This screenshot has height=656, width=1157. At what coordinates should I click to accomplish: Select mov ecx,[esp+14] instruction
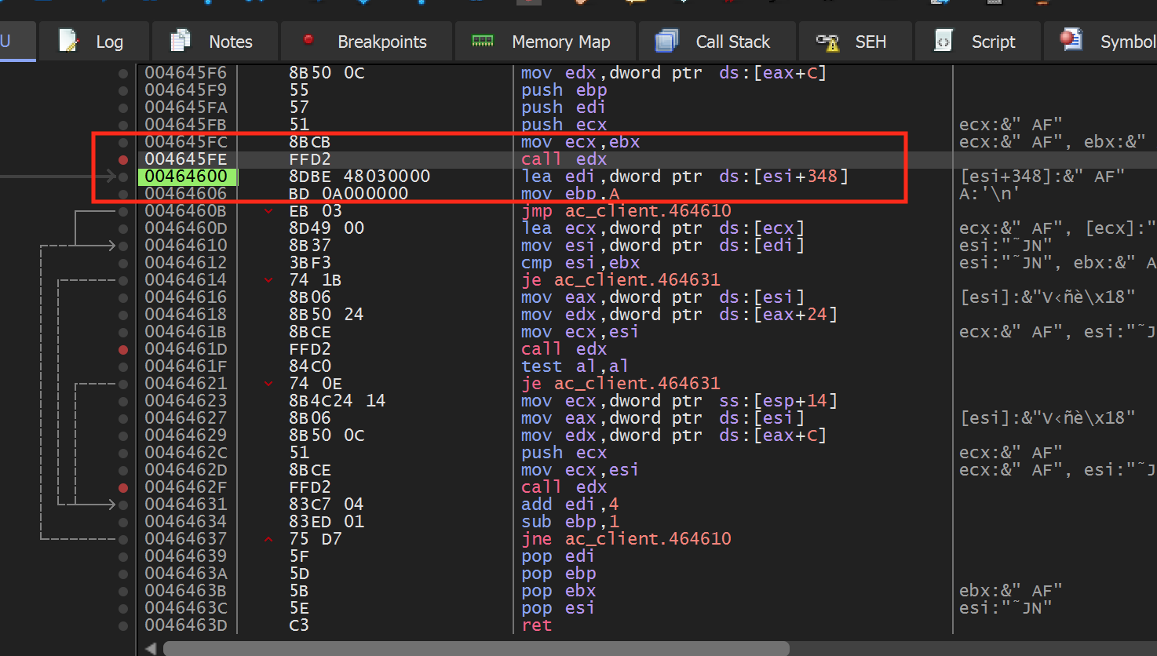680,401
